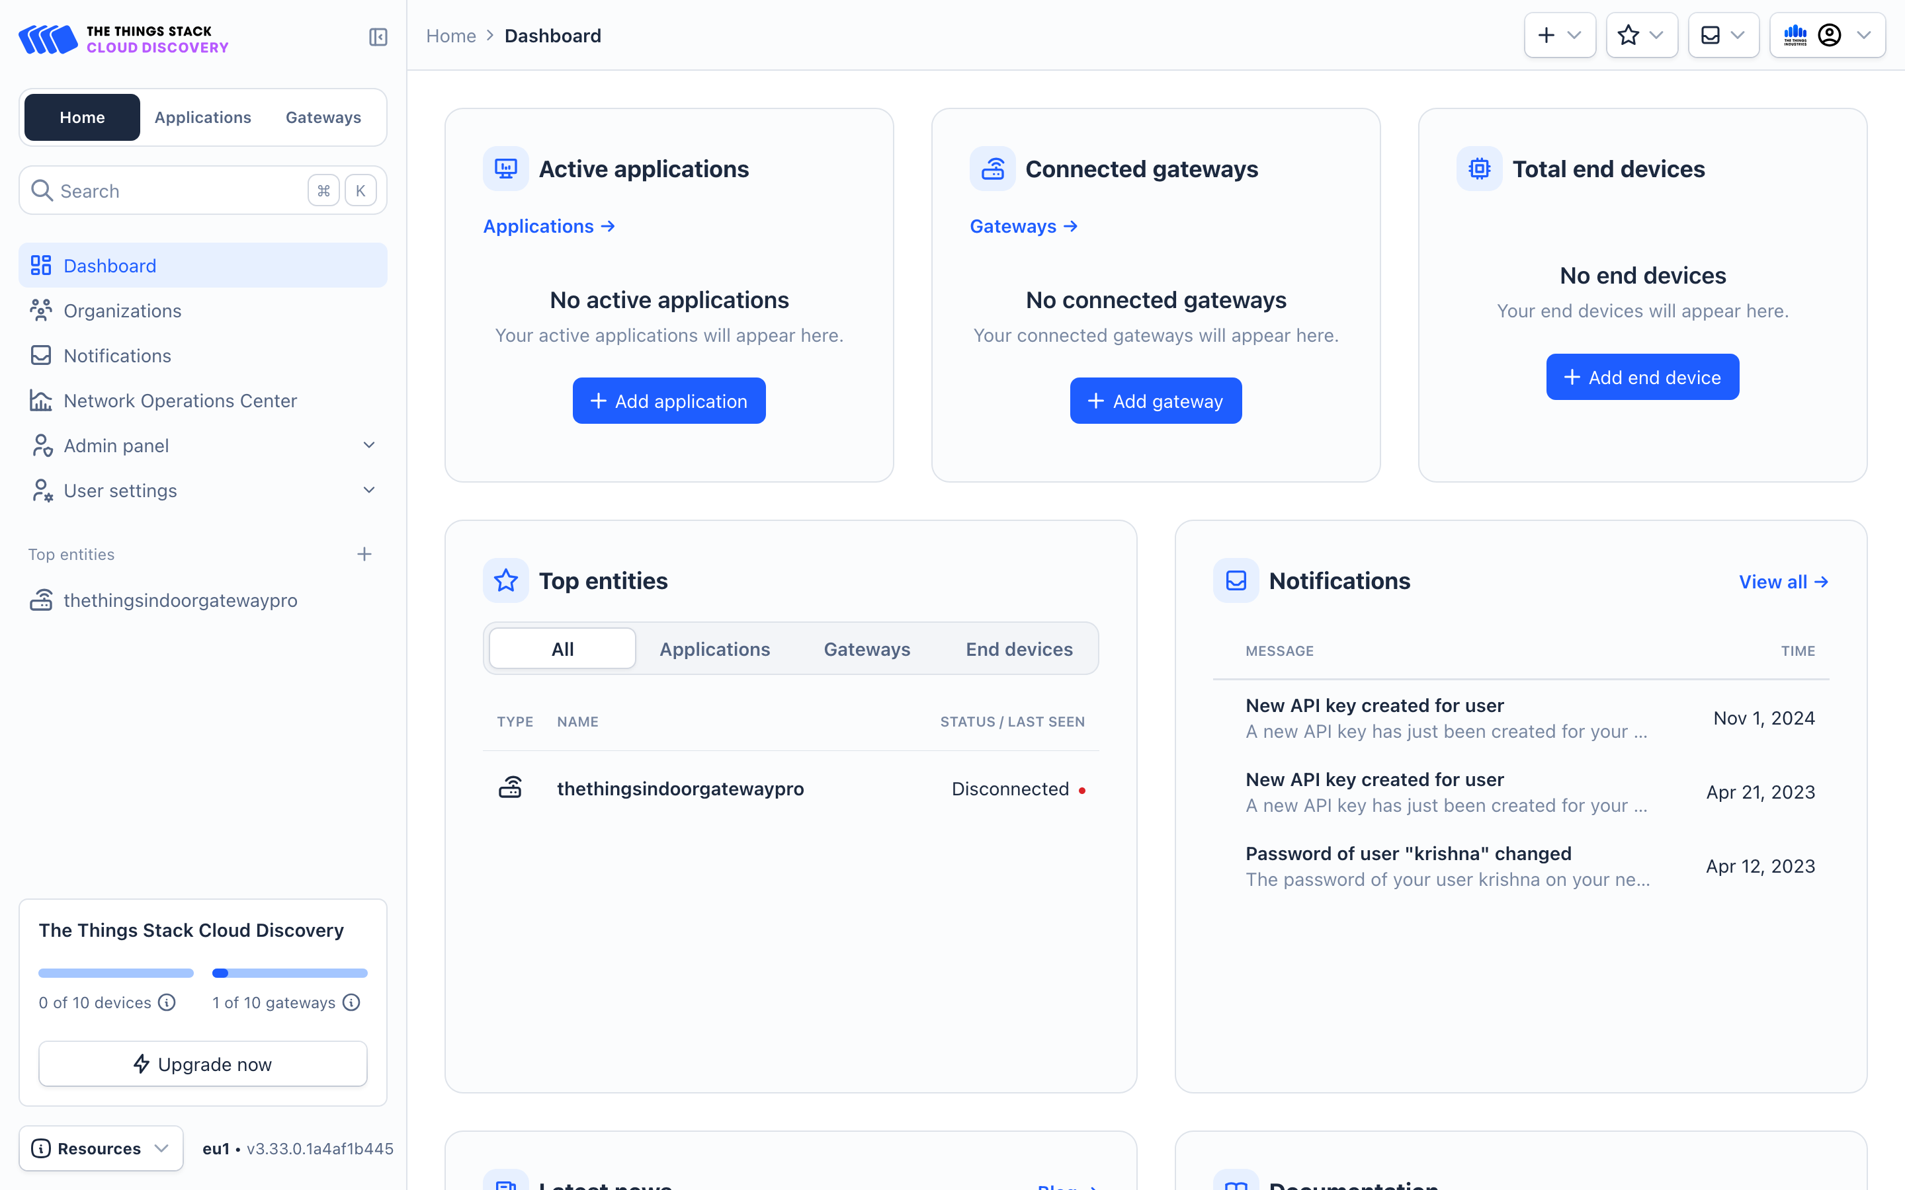
Task: Open the Notifications sidebar item
Action: pos(116,356)
